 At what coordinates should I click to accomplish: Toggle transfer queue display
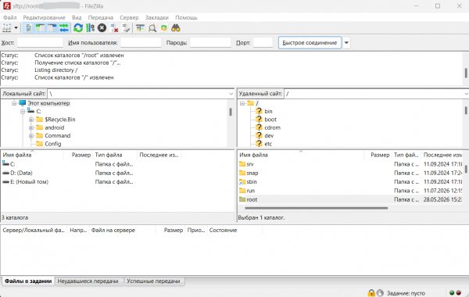coord(64,28)
